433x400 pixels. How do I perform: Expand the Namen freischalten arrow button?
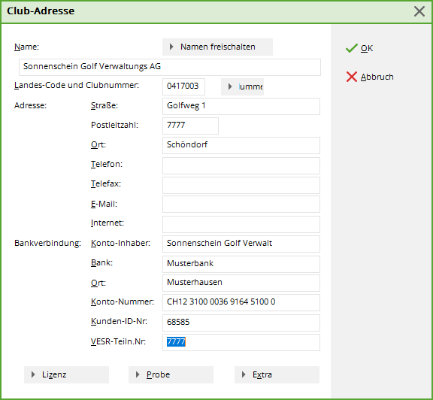click(217, 47)
